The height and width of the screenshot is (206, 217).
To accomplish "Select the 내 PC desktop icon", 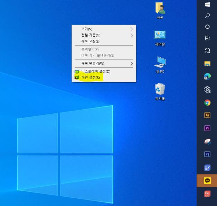I will 160,65.
